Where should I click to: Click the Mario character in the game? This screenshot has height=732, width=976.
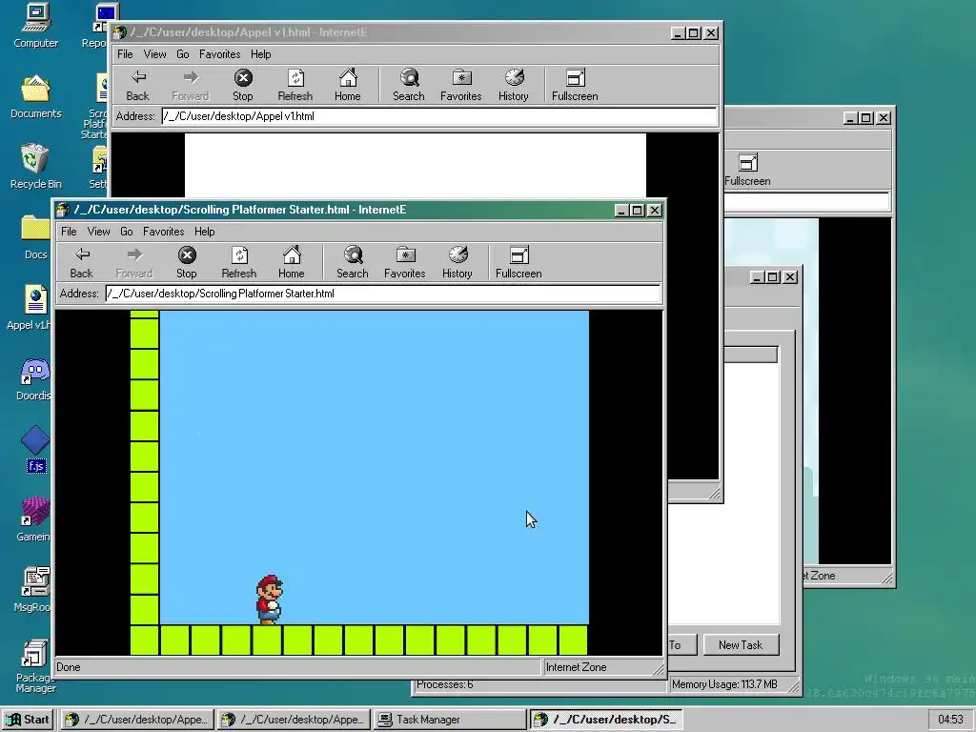coord(269,600)
